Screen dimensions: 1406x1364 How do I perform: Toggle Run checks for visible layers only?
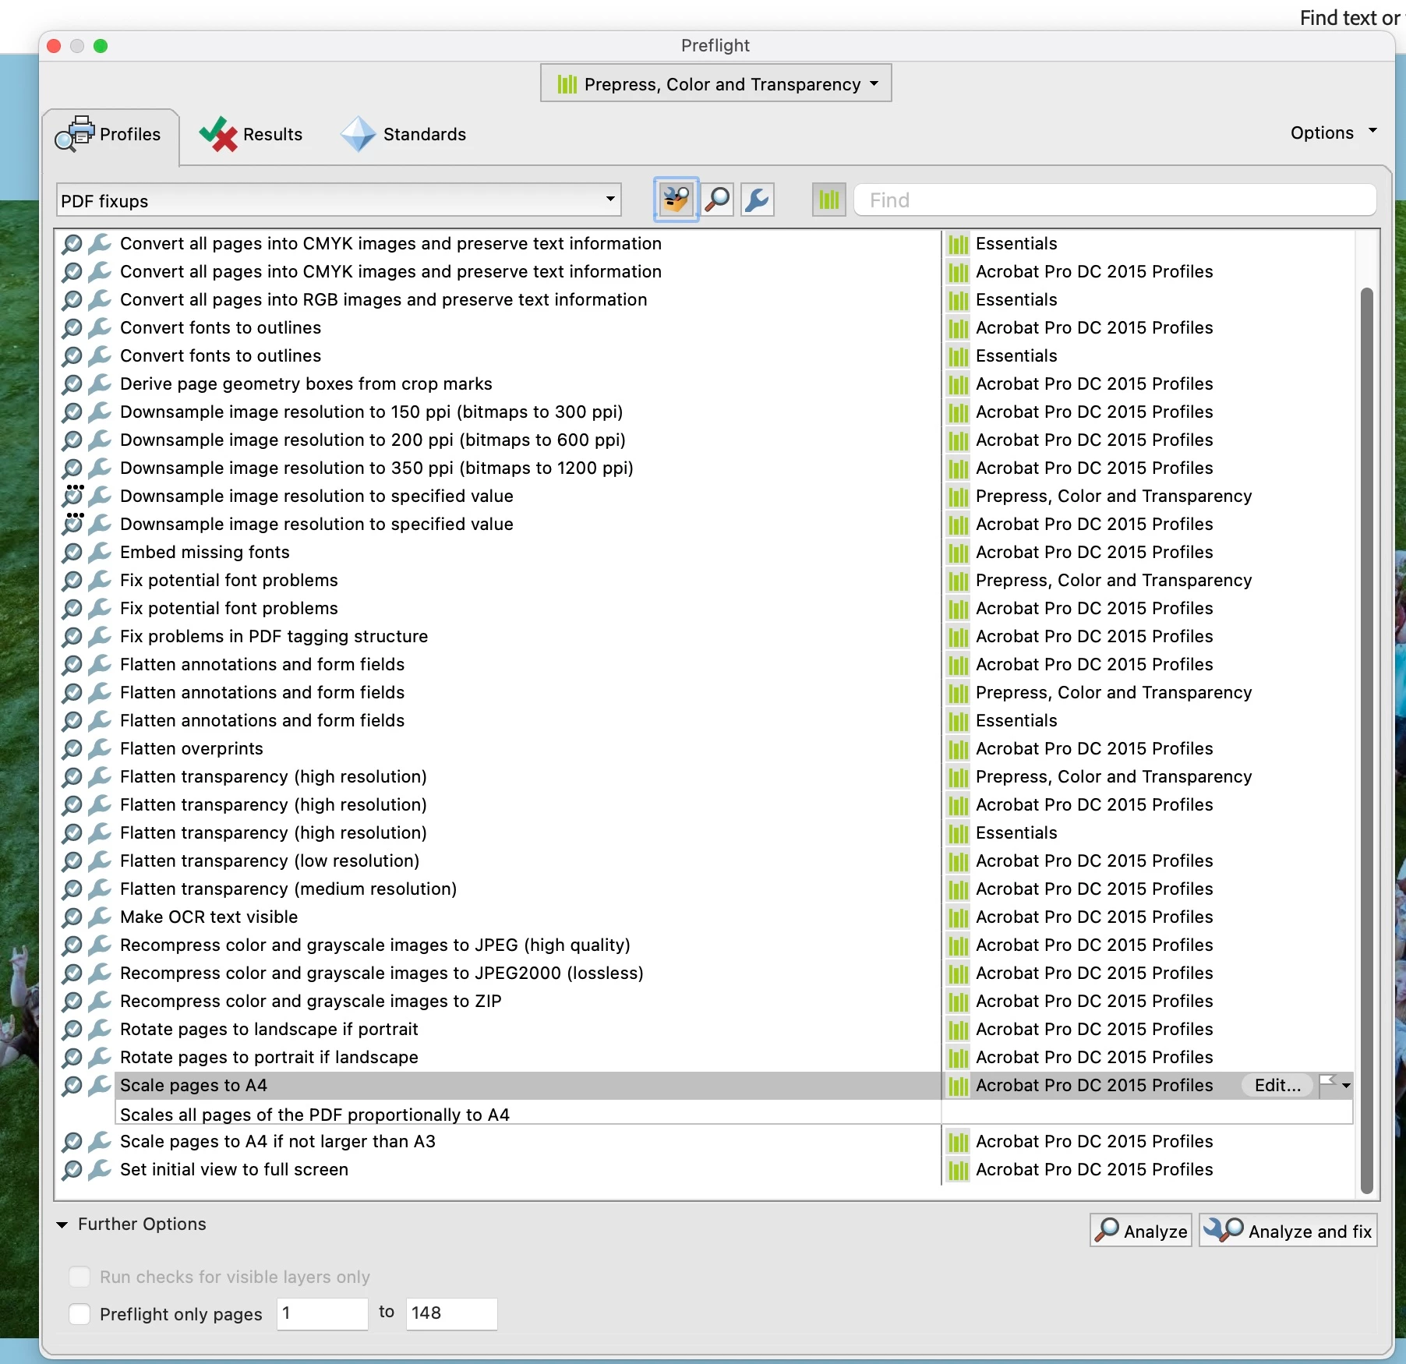[79, 1277]
